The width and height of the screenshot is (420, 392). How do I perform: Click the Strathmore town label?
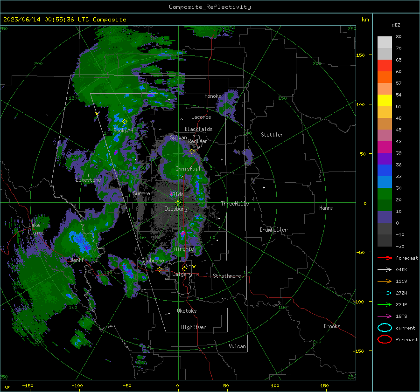click(227, 276)
